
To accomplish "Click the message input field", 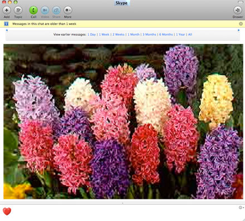I will click(x=122, y=213).
